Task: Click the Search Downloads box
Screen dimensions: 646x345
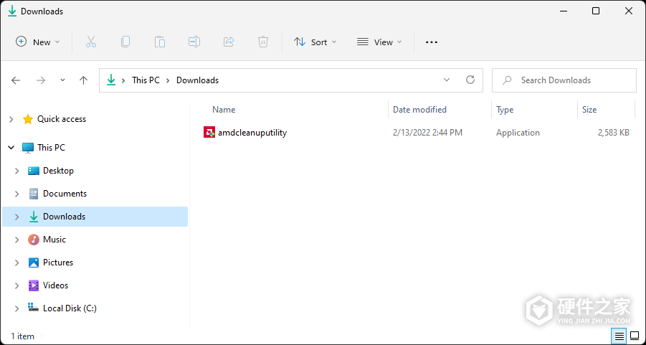Action: point(564,80)
